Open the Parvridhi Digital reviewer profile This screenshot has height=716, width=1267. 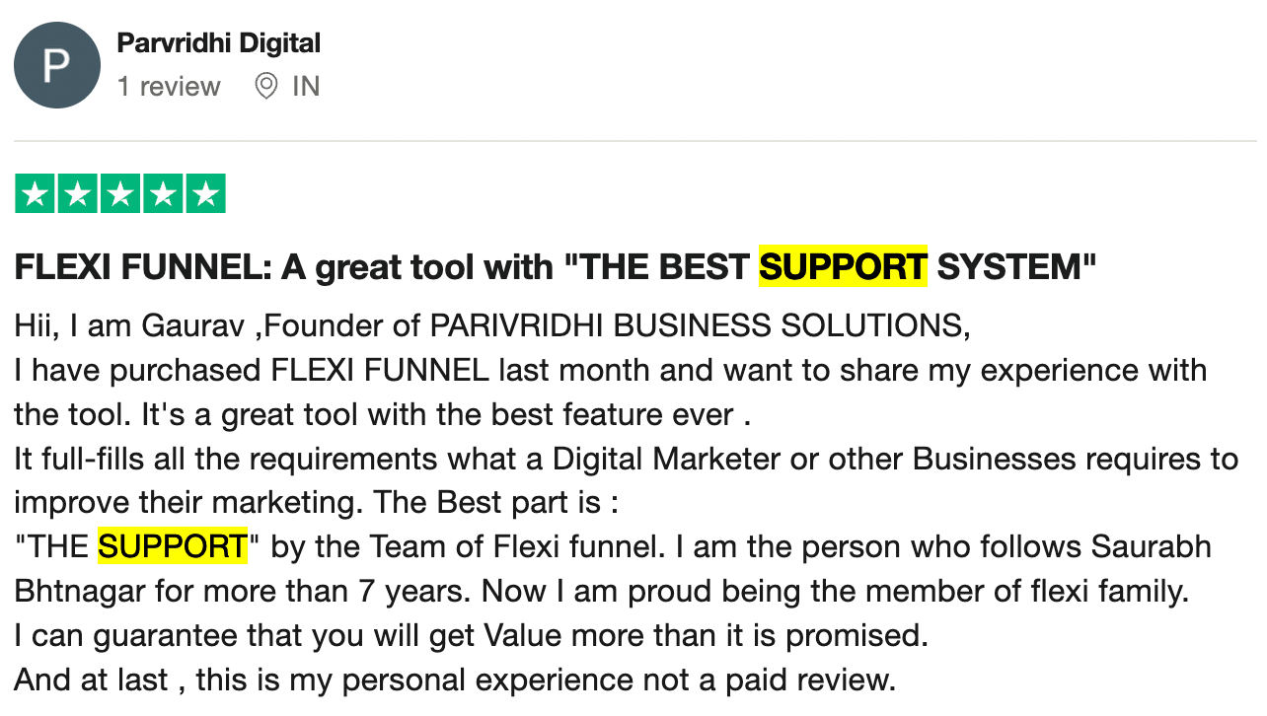pyautogui.click(x=218, y=43)
